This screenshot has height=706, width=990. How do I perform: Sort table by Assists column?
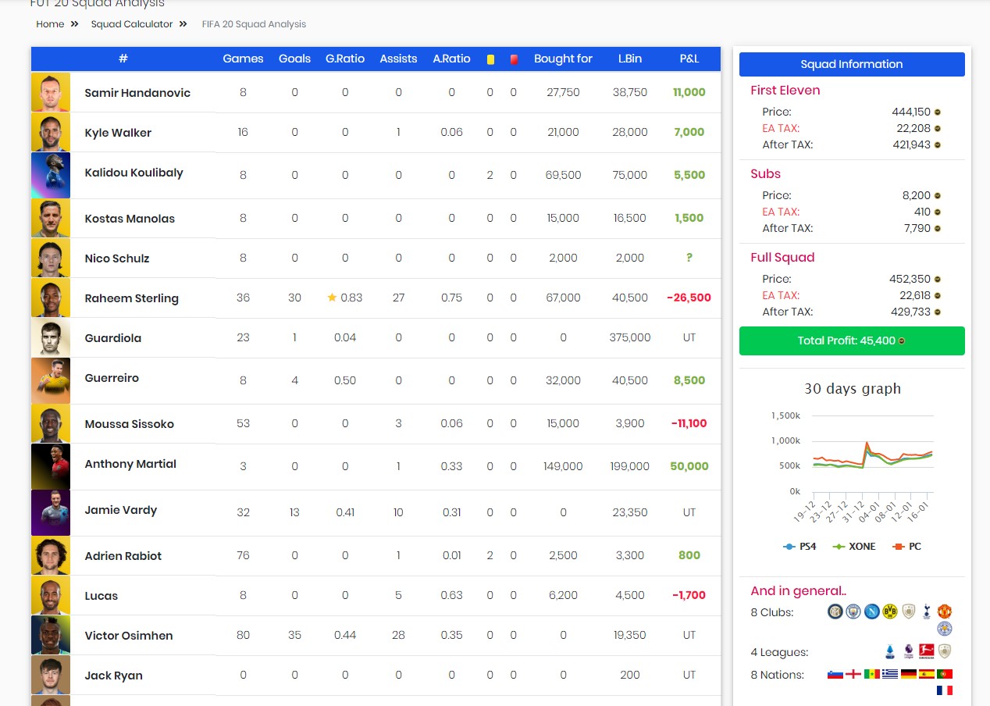click(398, 59)
